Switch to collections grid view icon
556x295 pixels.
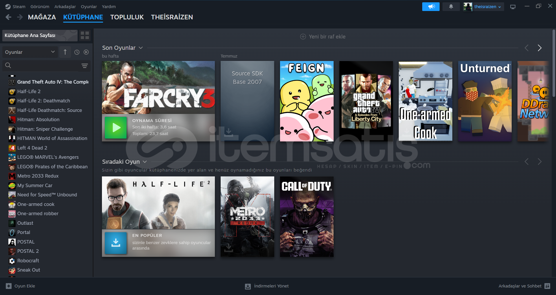click(85, 35)
